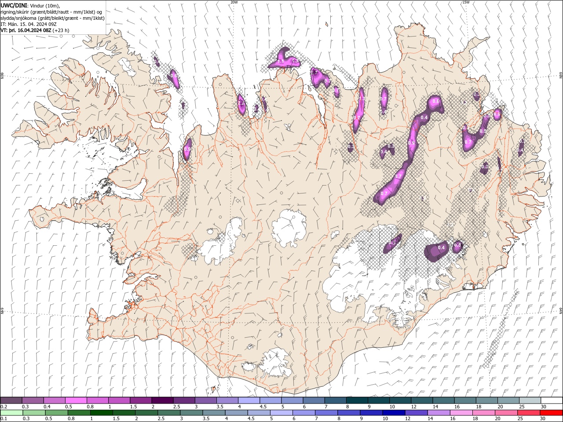563x422 pixels.
Task: Click the "0.2" label under top scale
Action: click(x=3, y=407)
